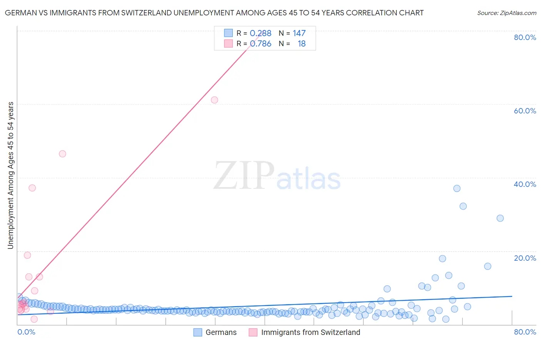Click the pink swatch in the R = 0.786 stats row
The width and height of the screenshot is (541, 343).
click(x=229, y=43)
